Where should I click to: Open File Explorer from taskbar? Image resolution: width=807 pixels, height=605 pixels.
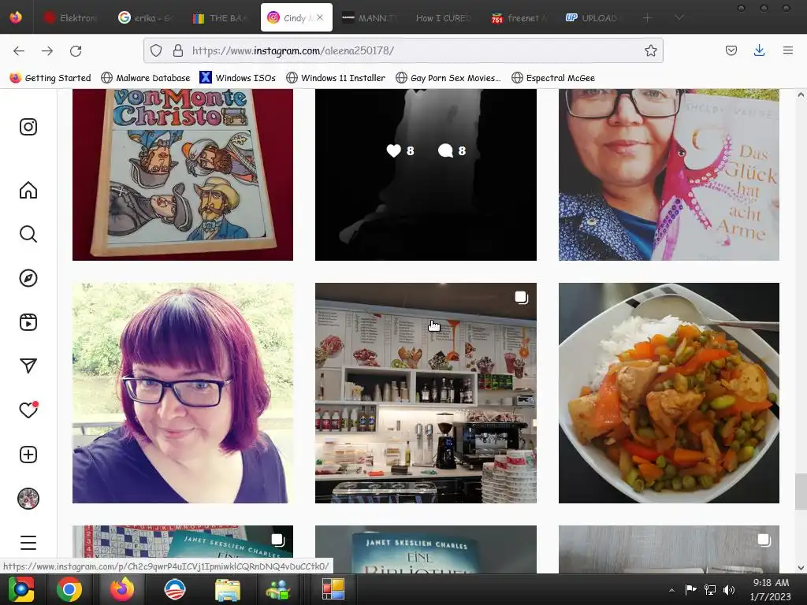[227, 589]
